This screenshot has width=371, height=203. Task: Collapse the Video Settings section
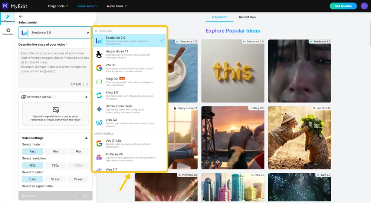tap(86, 138)
